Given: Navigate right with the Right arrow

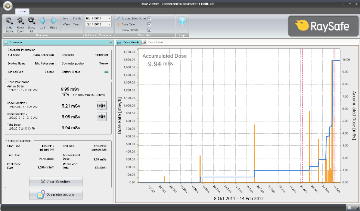Looking at the screenshot, I should click(x=54, y=21).
